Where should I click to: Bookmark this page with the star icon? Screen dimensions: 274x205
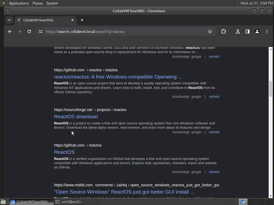click(210, 31)
